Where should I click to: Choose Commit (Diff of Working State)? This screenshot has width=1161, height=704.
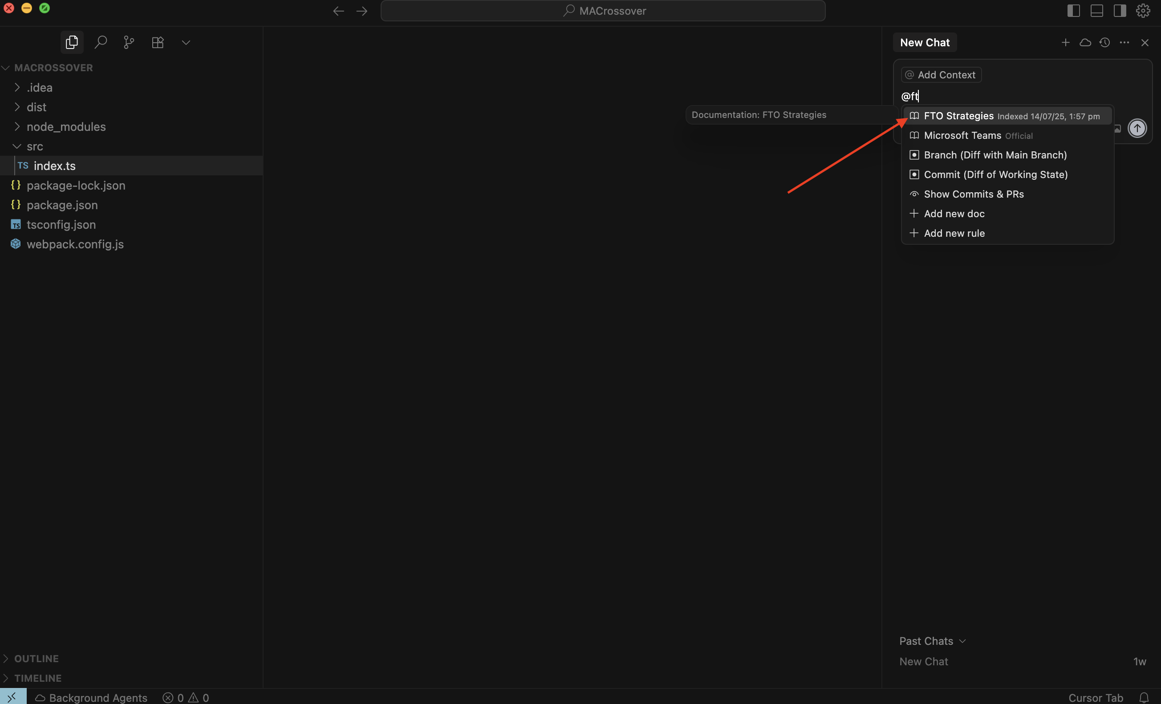click(995, 175)
